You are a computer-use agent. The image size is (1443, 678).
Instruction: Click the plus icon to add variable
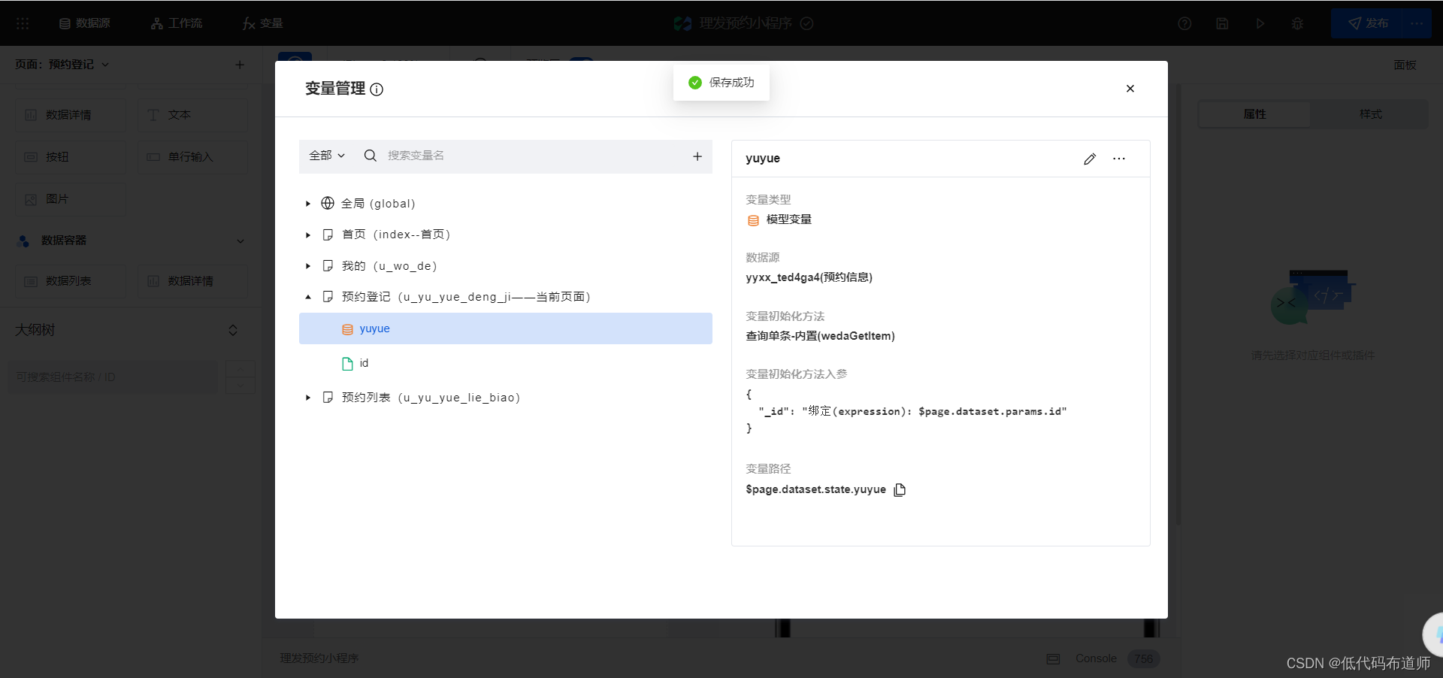(x=697, y=156)
